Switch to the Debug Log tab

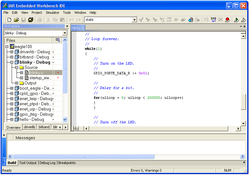coord(48,163)
